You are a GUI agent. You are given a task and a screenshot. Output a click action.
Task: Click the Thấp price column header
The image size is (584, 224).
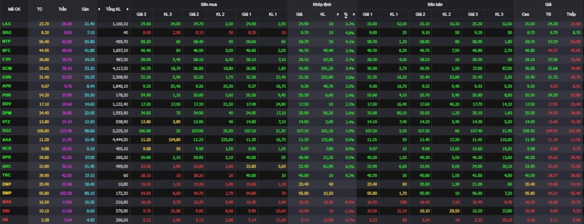[570, 14]
